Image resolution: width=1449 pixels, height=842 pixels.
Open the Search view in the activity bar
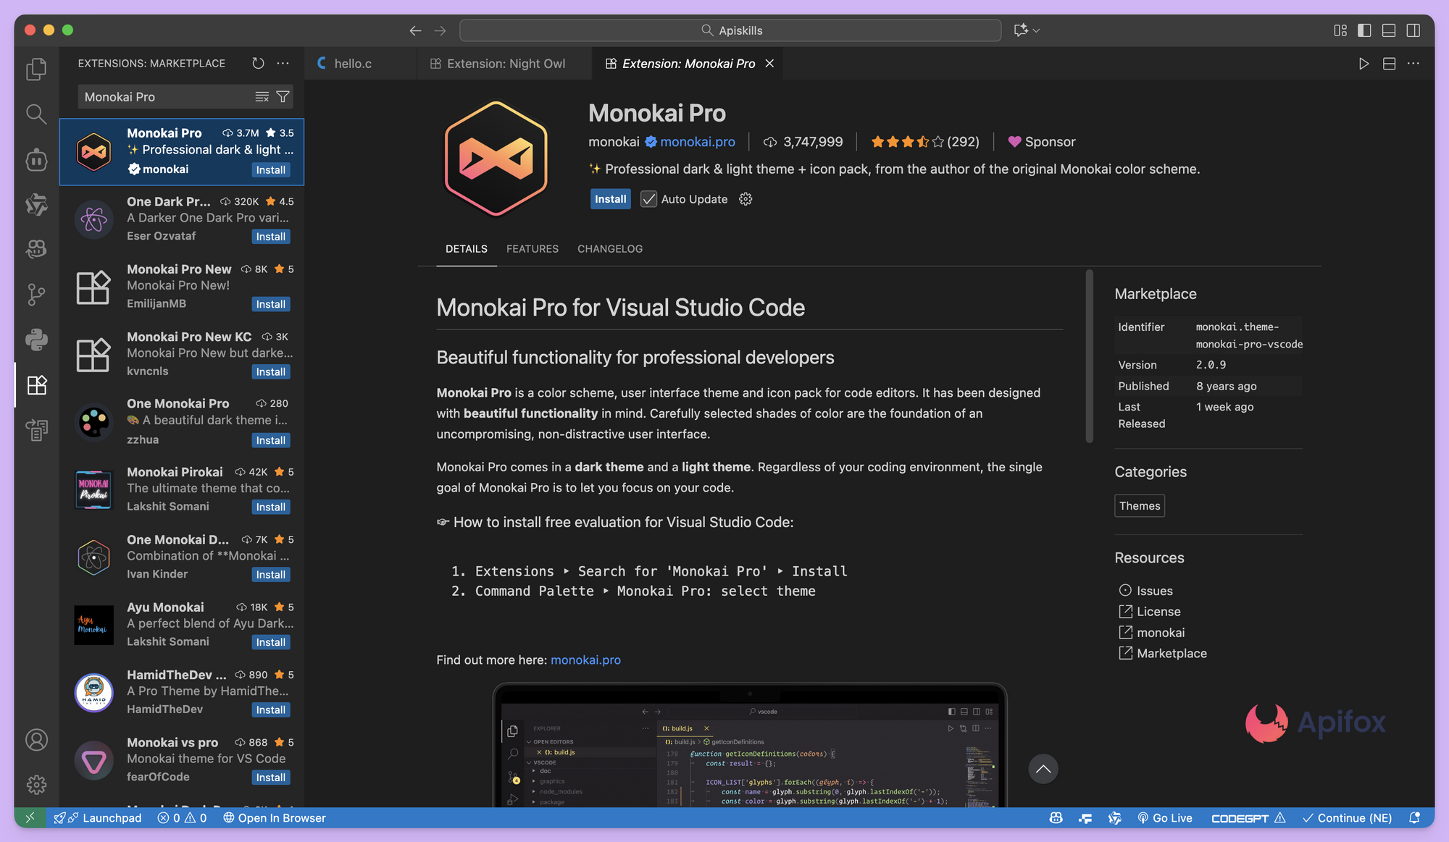pos(36,114)
